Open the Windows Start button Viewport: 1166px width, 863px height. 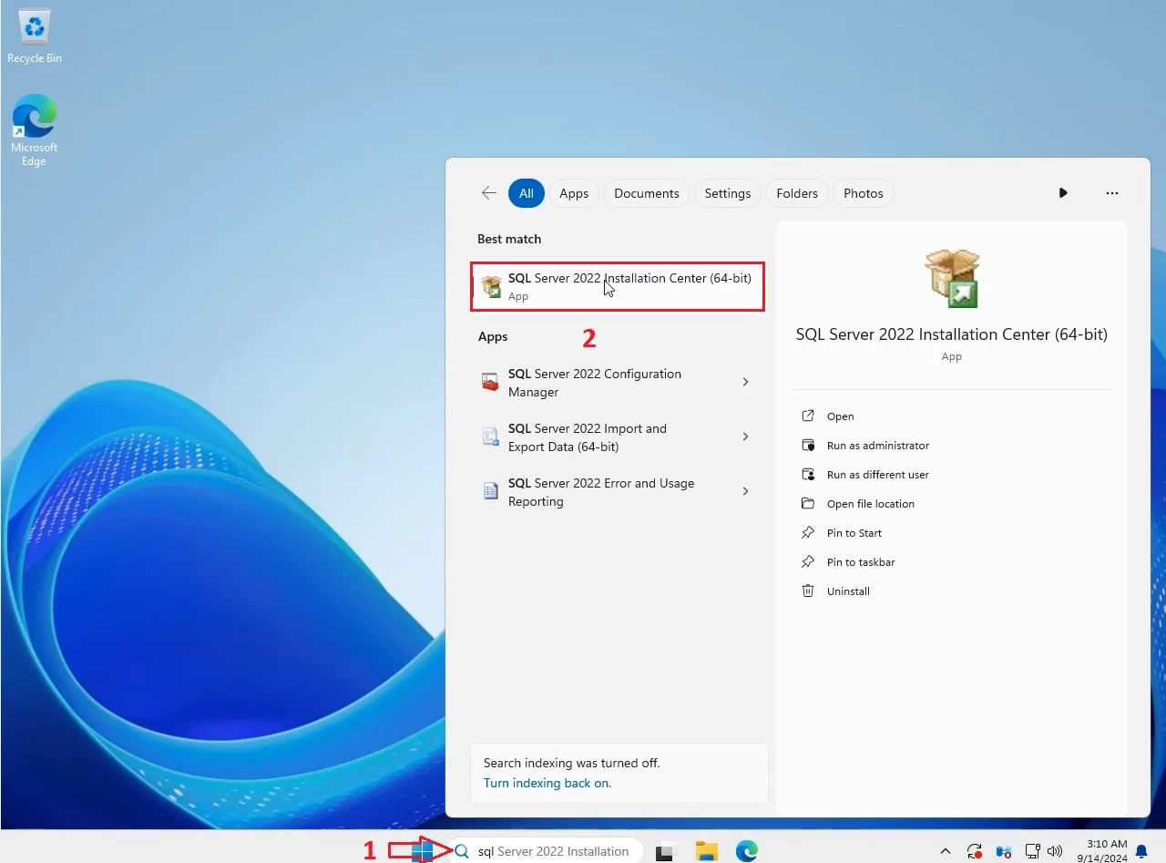[422, 851]
